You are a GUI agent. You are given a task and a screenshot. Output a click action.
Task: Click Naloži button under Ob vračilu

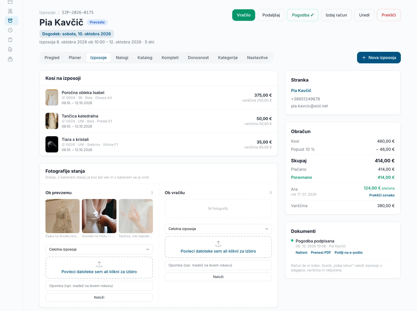(x=218, y=277)
